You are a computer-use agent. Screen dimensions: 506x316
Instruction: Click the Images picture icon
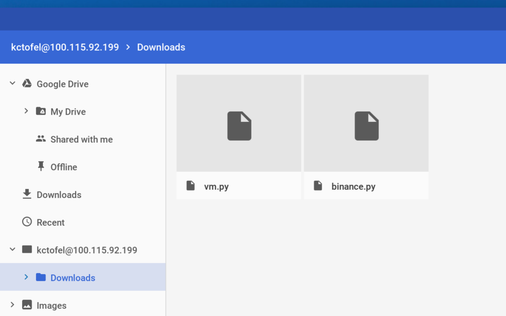coord(27,305)
